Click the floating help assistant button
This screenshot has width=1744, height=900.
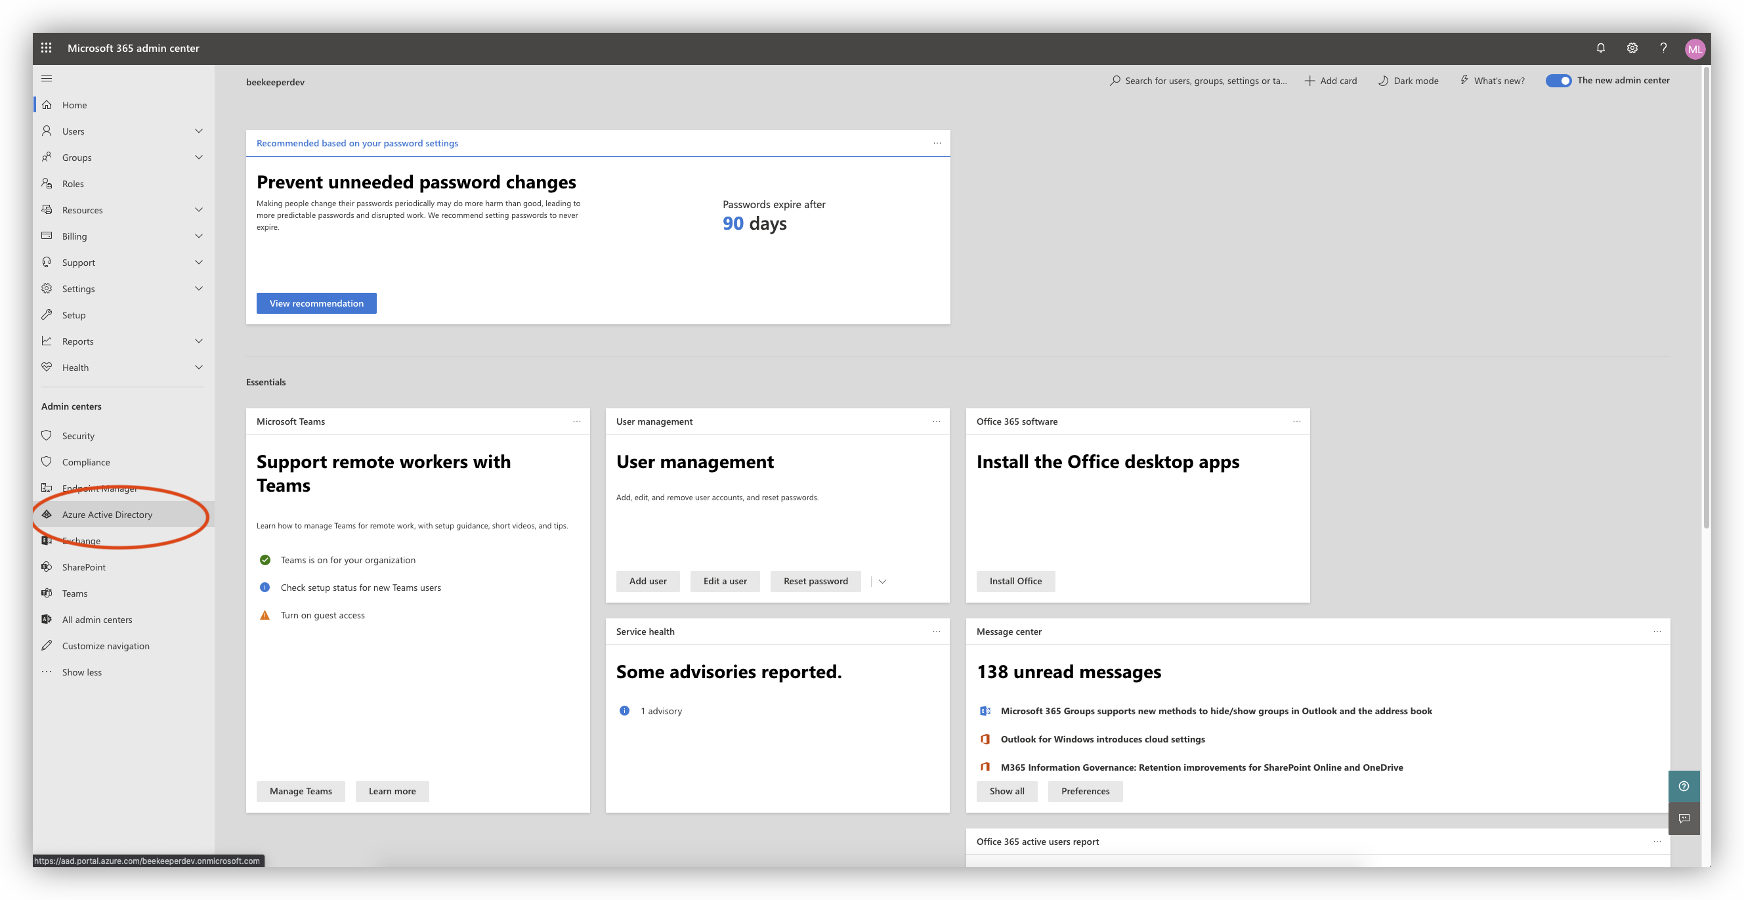click(1684, 786)
